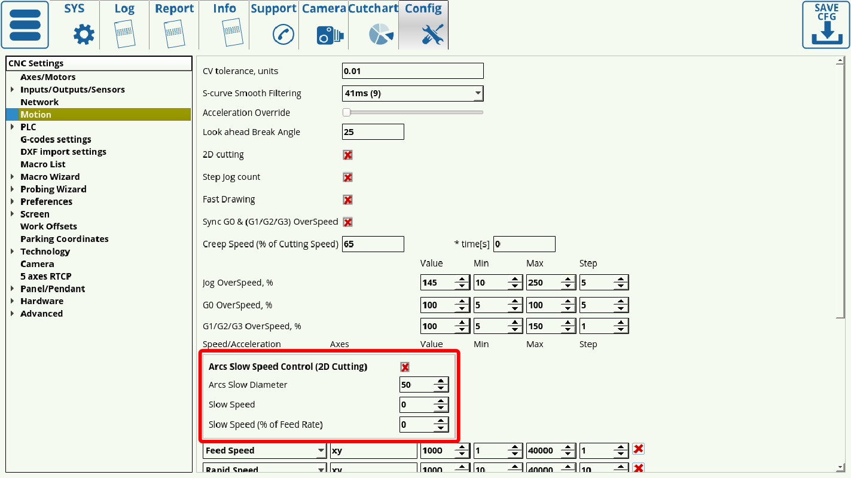
Task: Open the Cutchart pie chart tab
Action: (381, 34)
